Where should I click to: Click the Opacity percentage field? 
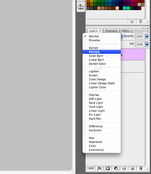[x=140, y=36]
